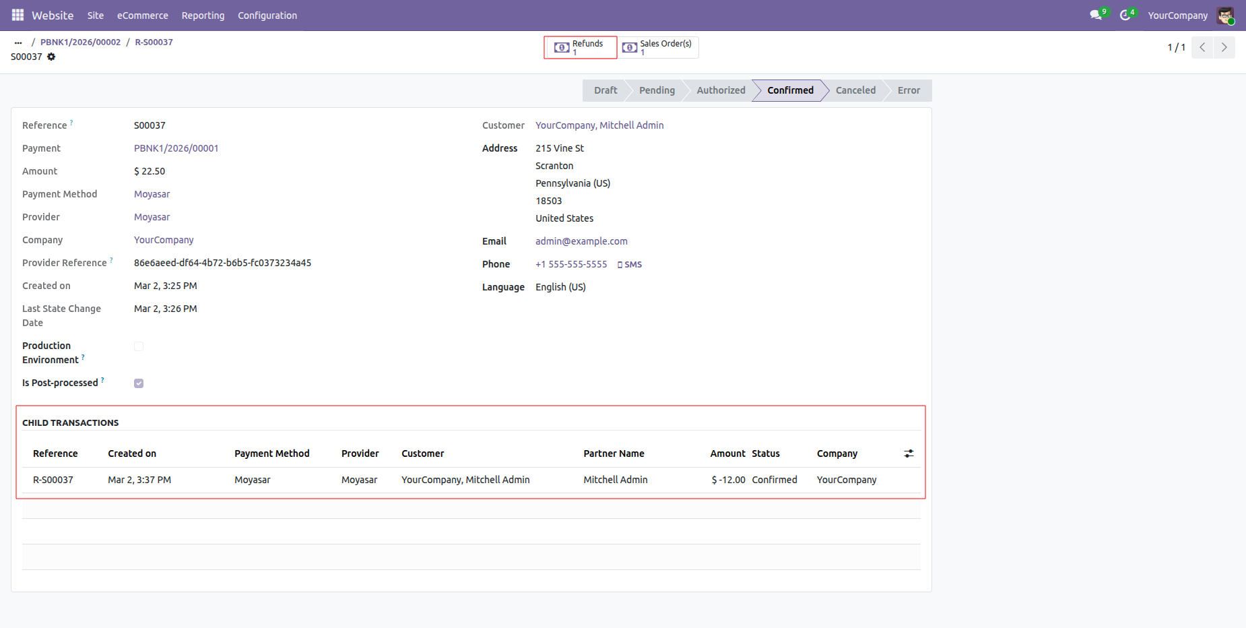Image resolution: width=1246 pixels, height=628 pixels.
Task: Open the activities clock icon
Action: pos(1125,15)
